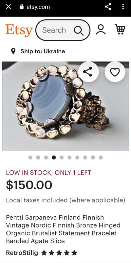Viewport: 131px width, 263px height.
Task: Focus the Search input field
Action: (63, 30)
